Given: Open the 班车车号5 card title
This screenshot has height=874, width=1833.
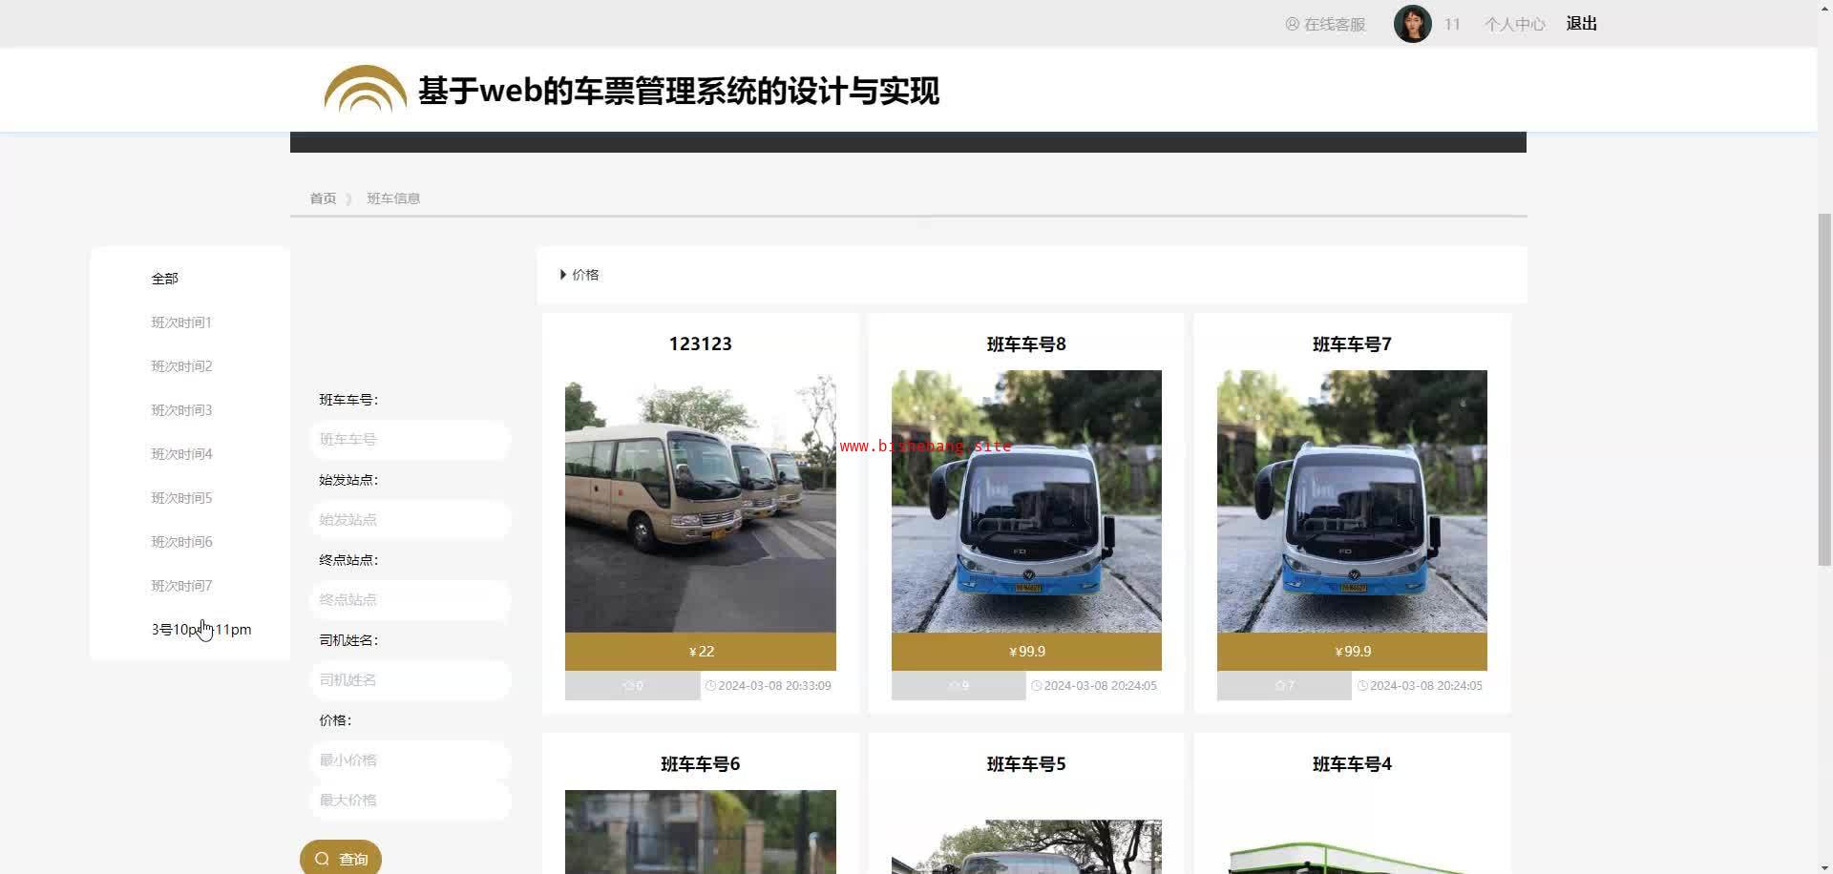Looking at the screenshot, I should [x=1026, y=764].
